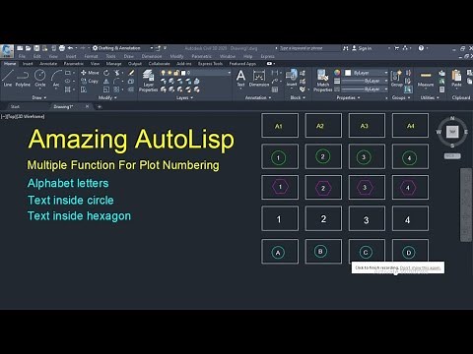473x354 pixels.
Task: Click the Measure tool
Action: click(x=426, y=78)
